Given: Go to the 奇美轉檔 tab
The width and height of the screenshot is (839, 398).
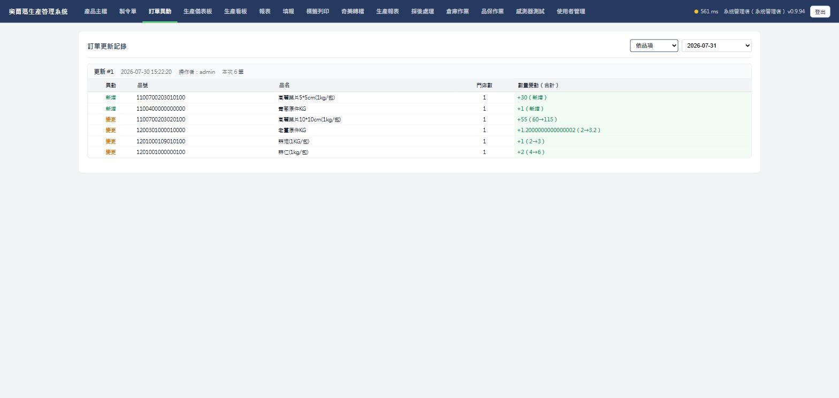Looking at the screenshot, I should click(x=353, y=11).
